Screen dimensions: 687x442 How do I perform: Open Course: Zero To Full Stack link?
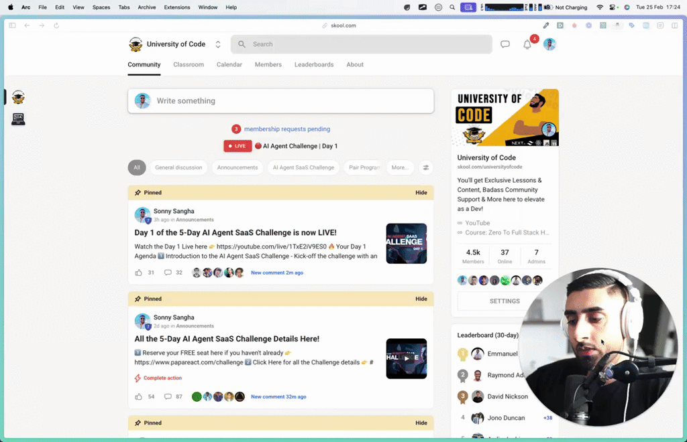pos(507,232)
